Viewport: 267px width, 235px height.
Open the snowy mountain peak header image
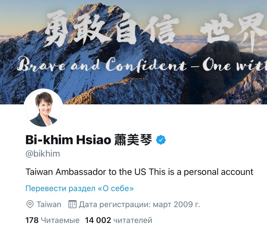tap(133, 52)
